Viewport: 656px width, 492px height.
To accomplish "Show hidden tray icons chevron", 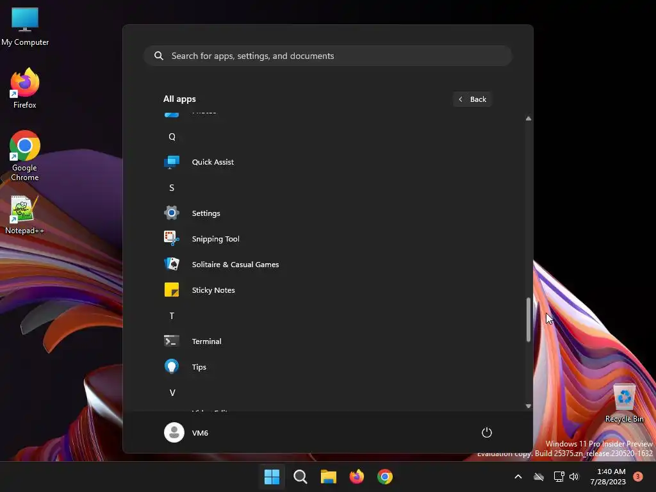I will coord(518,477).
